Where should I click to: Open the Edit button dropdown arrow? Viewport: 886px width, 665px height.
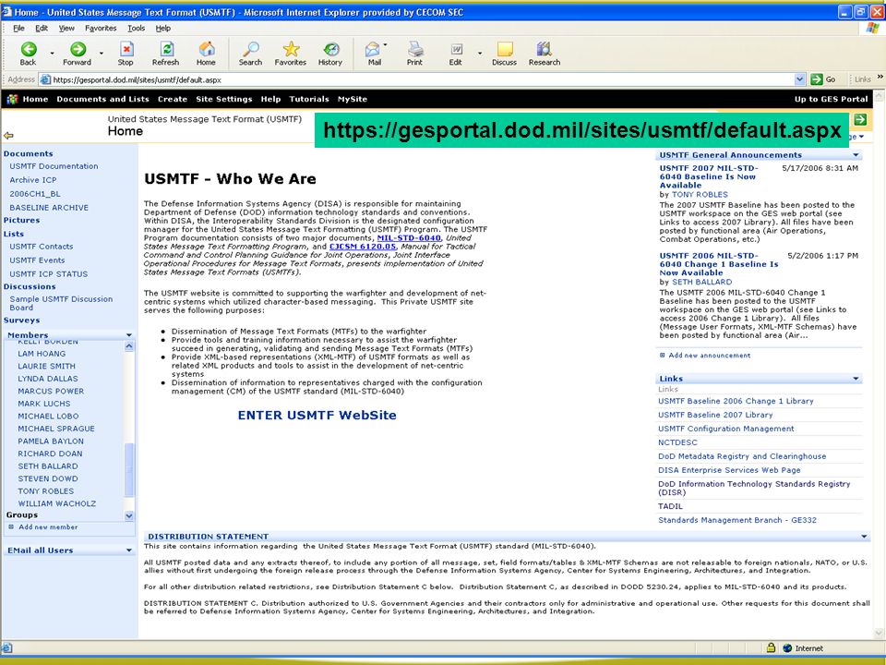click(x=480, y=54)
